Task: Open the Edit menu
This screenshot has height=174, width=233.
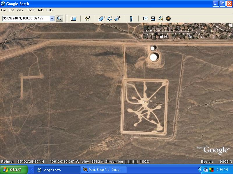Action: tap(11, 10)
